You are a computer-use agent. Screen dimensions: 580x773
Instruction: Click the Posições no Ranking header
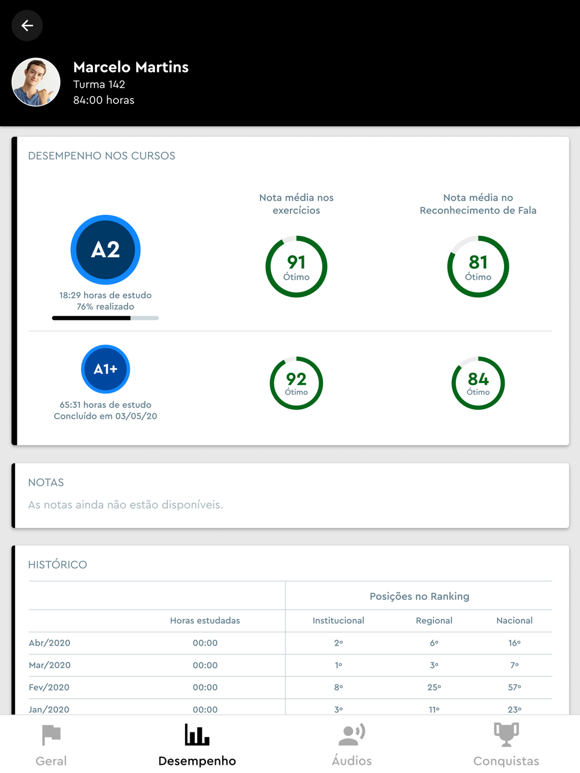tap(419, 596)
